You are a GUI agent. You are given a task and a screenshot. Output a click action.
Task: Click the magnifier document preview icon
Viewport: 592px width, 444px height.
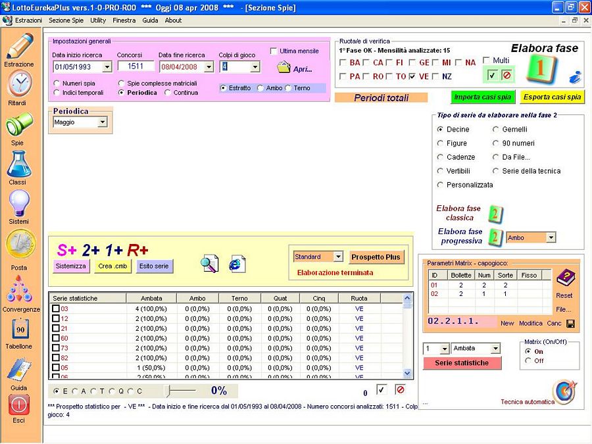point(209,264)
